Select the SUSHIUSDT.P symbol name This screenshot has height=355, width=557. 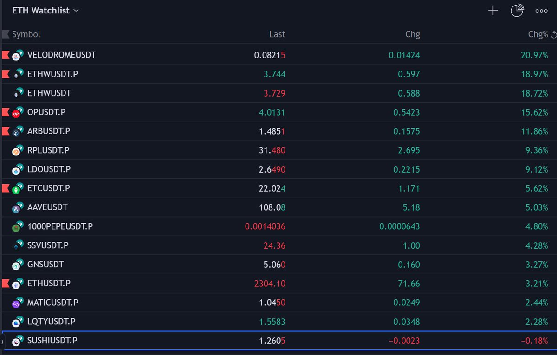click(52, 340)
